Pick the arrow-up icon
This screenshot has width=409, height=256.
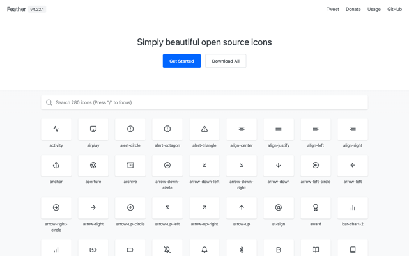[x=242, y=207]
